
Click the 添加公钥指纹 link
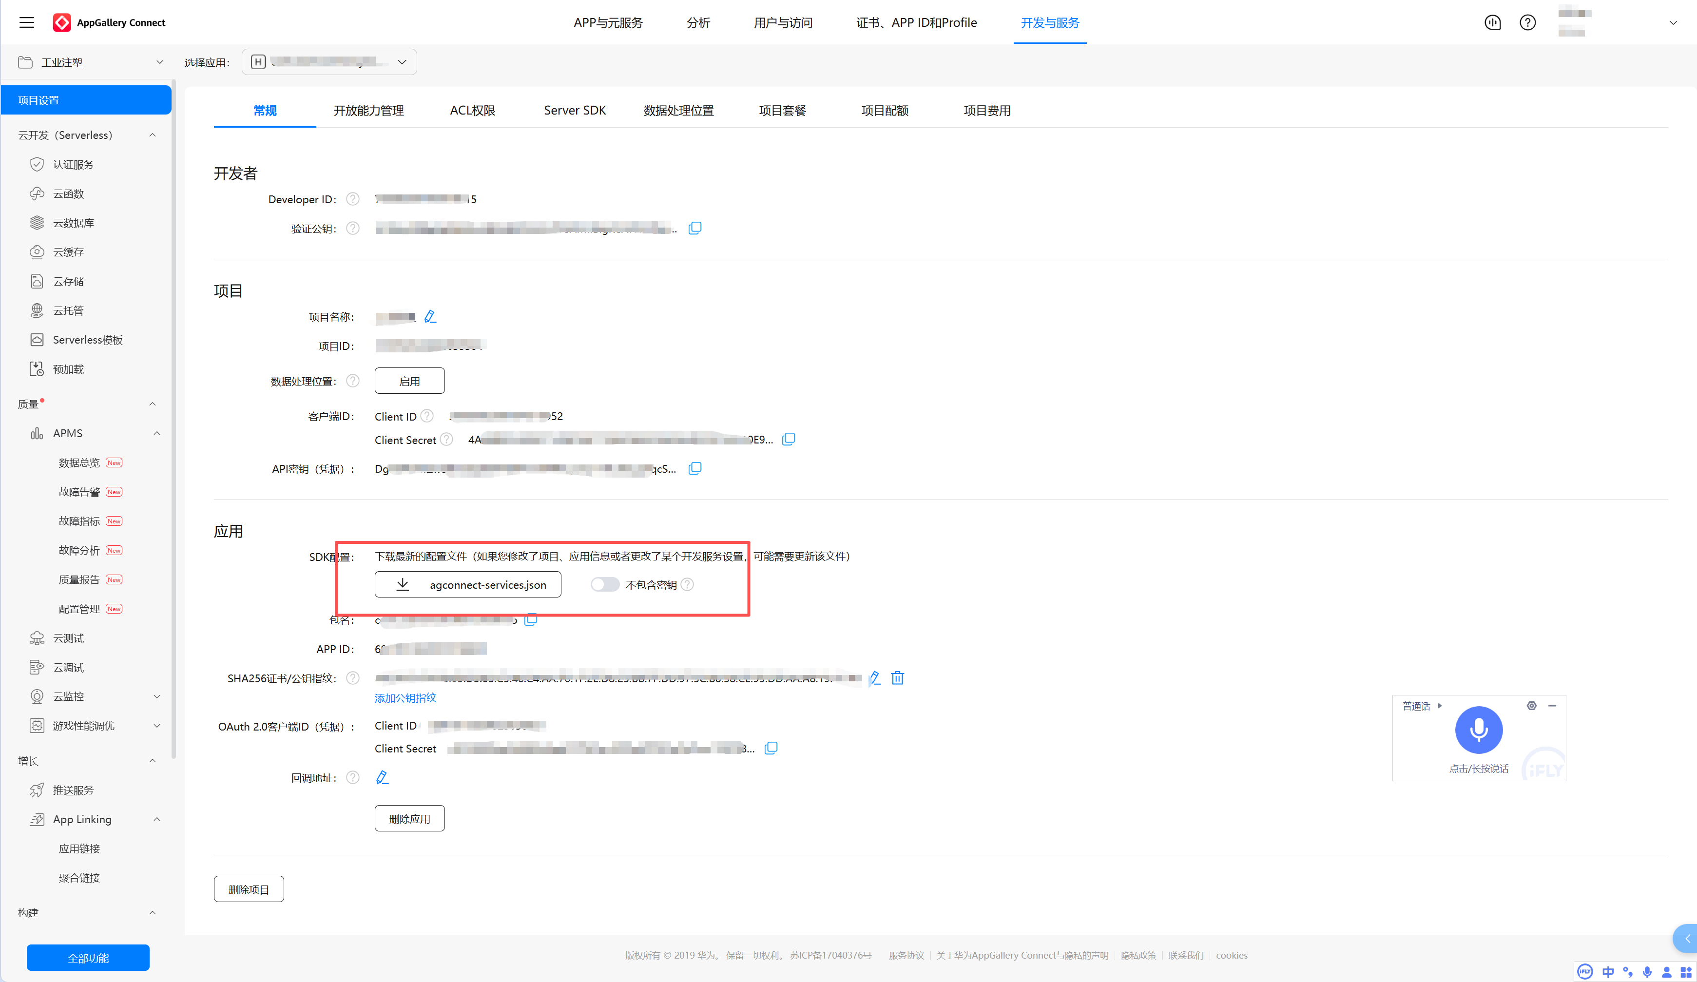pos(405,698)
